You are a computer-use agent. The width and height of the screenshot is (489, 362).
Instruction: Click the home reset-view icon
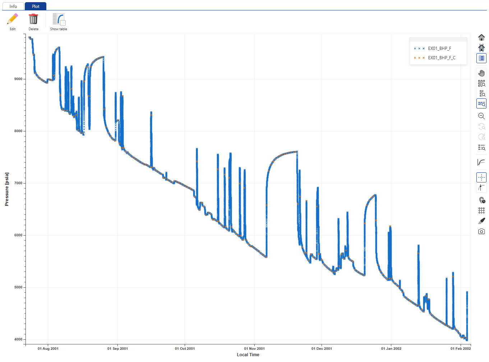(481, 37)
